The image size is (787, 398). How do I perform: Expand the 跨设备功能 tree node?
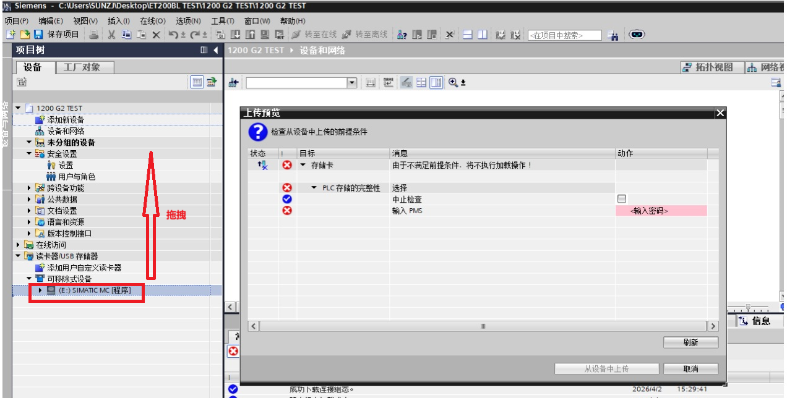pos(29,188)
